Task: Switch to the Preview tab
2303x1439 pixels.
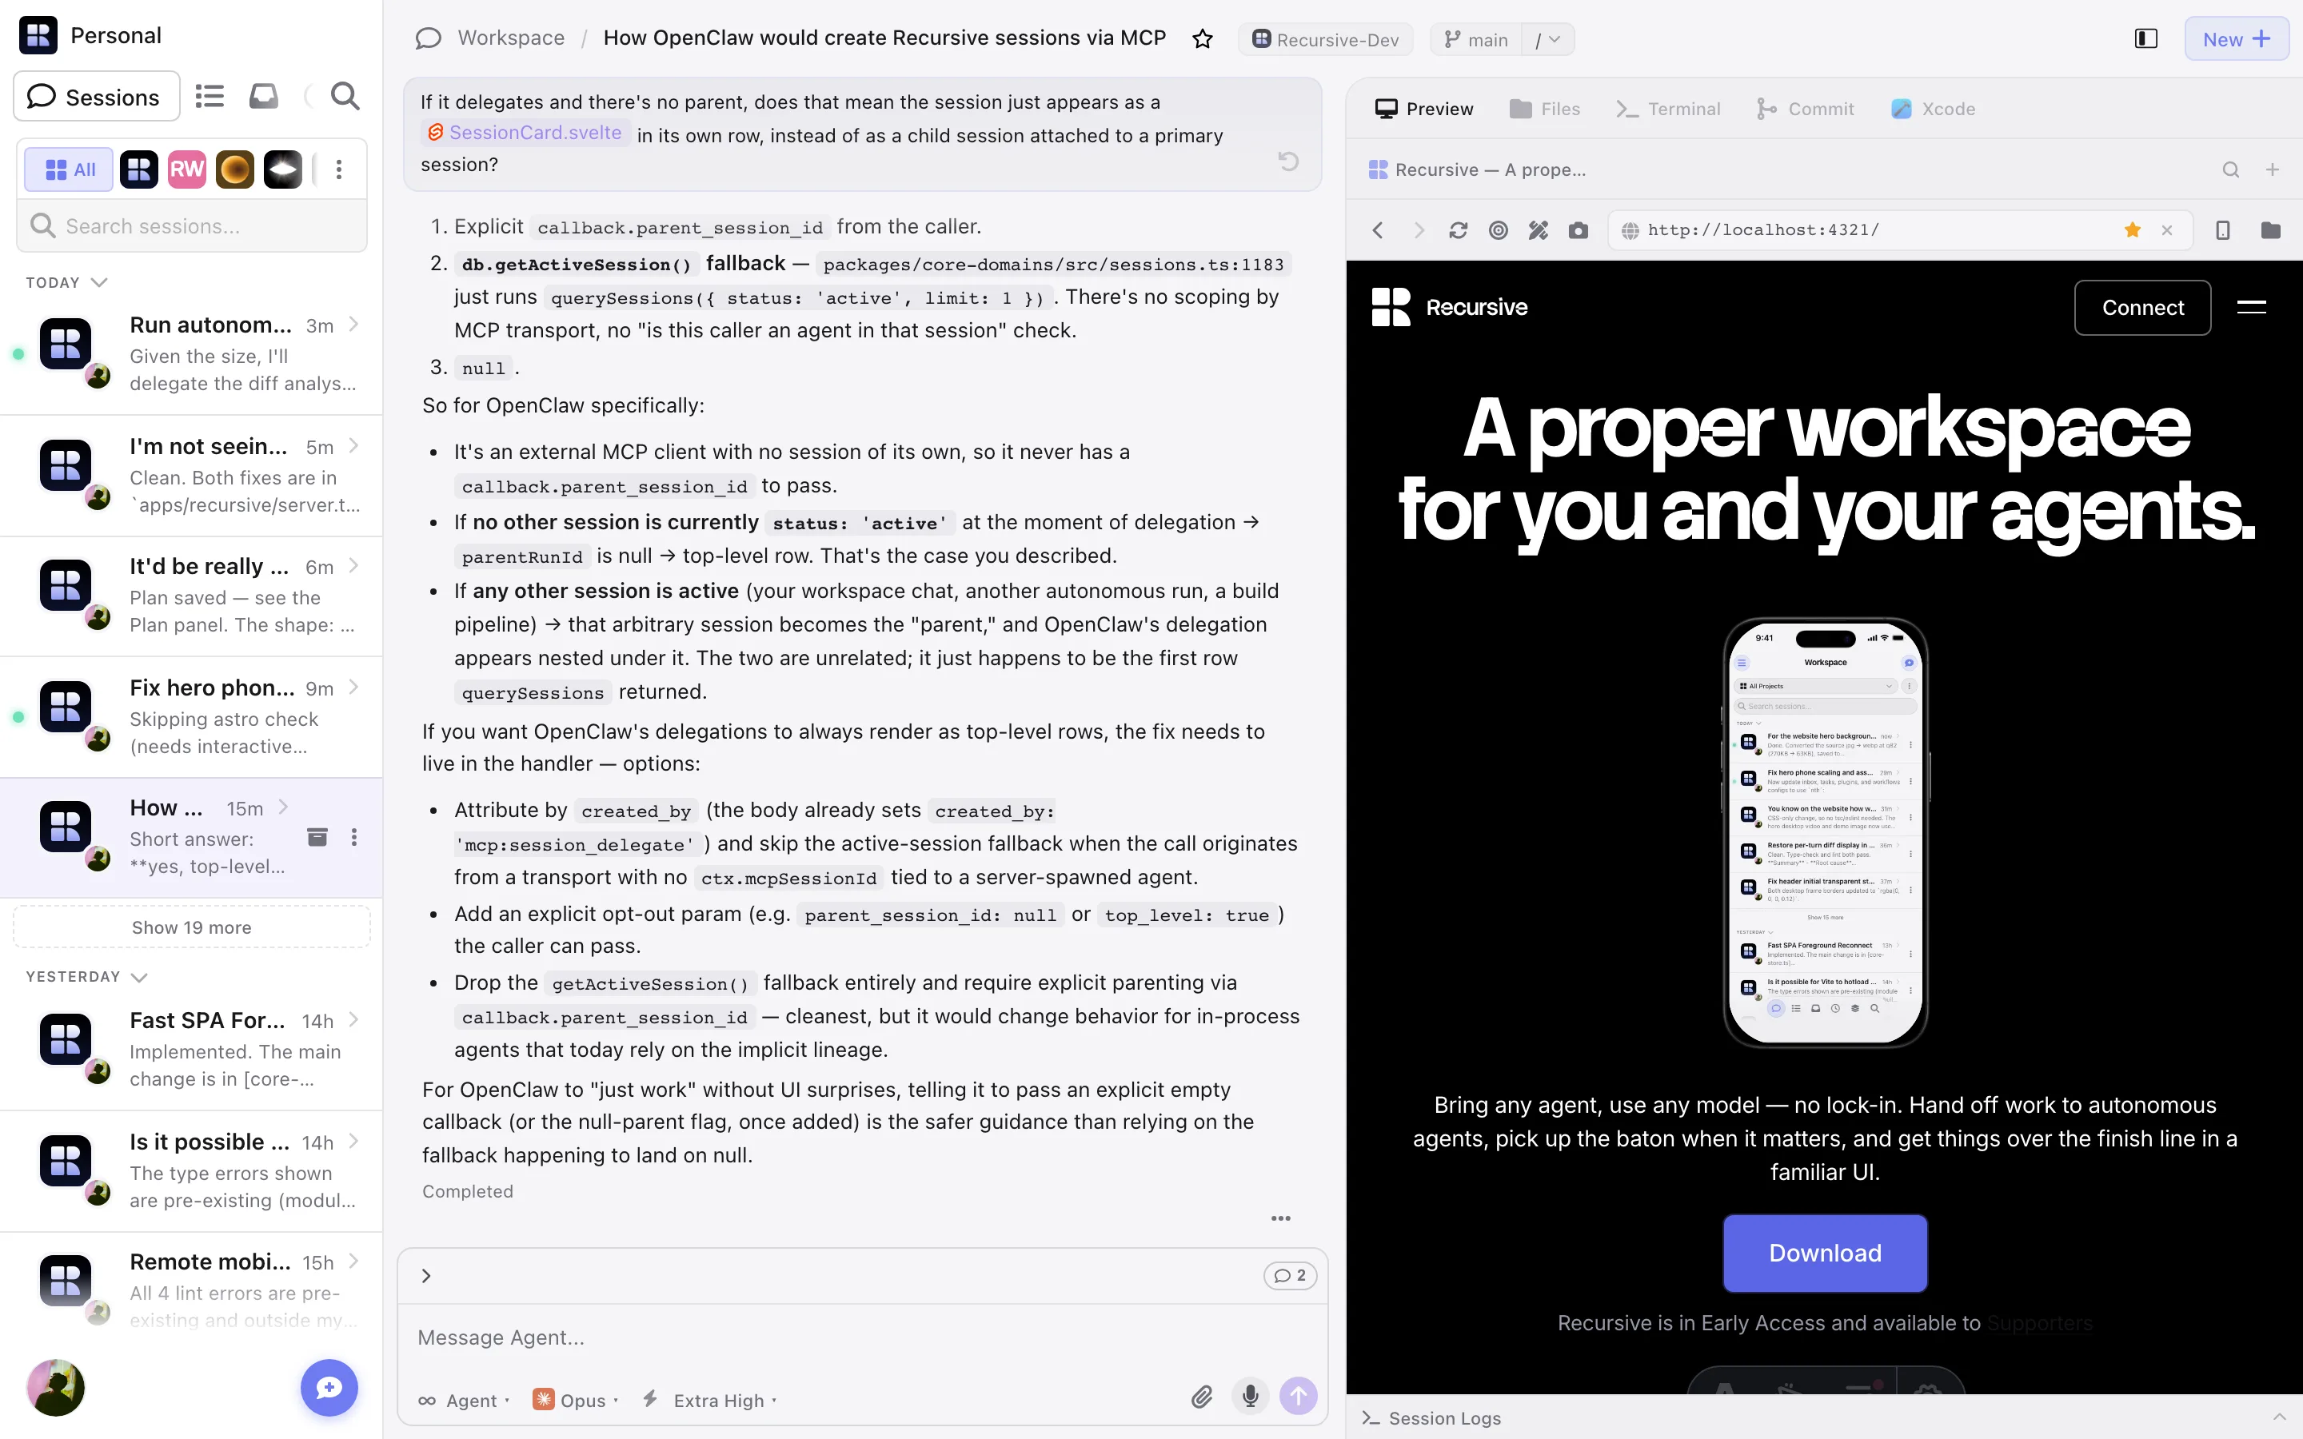Action: click(x=1425, y=110)
